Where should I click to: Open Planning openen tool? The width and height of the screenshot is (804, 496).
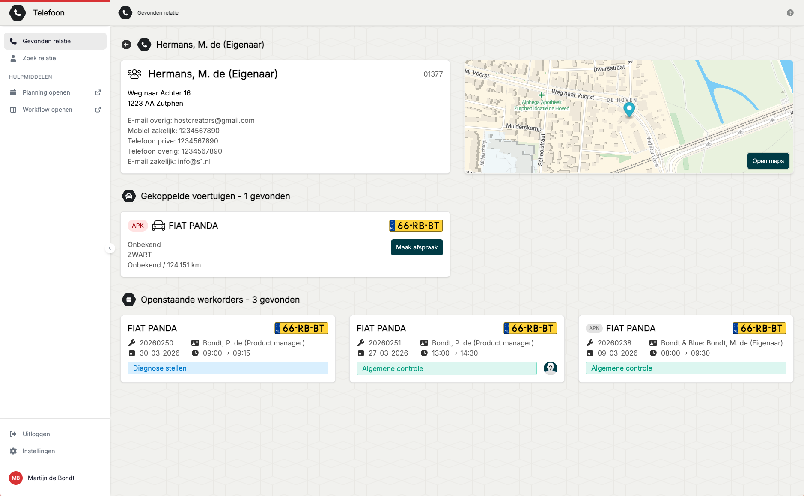(55, 92)
